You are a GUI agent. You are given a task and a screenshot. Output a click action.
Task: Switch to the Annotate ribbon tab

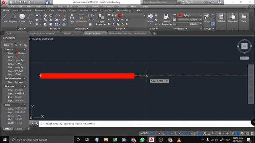[26, 10]
